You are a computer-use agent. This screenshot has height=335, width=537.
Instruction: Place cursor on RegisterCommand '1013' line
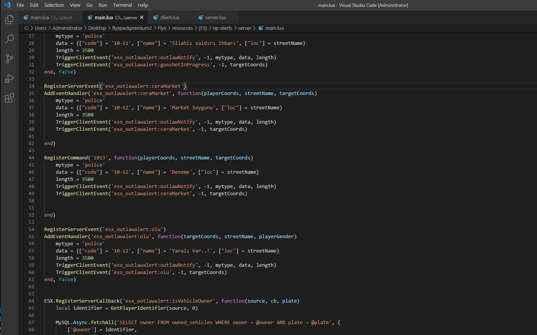151,158
